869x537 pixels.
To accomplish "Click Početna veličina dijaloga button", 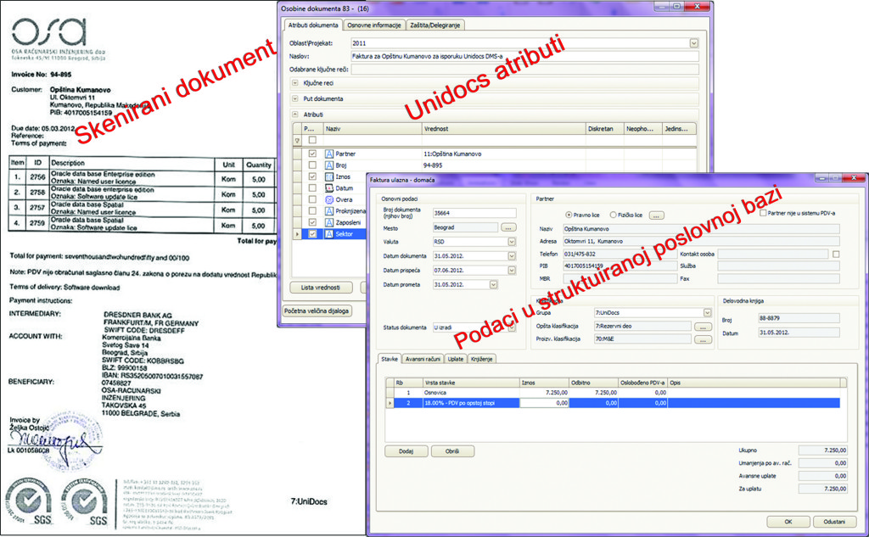I will point(317,310).
